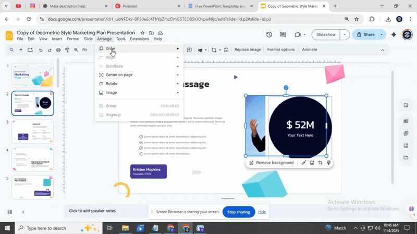Screen dimensions: 417x234
Task: Click the print icon in toolbar
Action: click(58, 50)
